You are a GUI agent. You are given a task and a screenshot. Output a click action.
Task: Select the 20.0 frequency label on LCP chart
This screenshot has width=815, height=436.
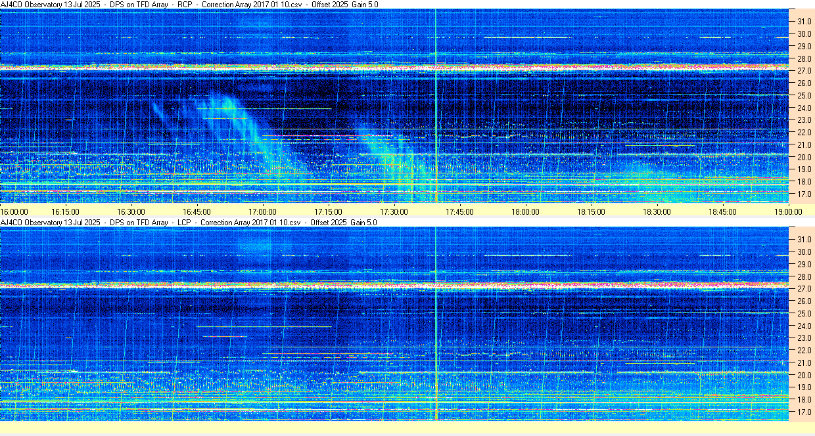point(804,375)
